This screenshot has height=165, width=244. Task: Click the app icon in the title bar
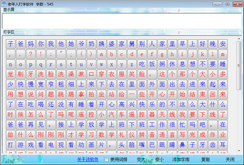[4, 4]
